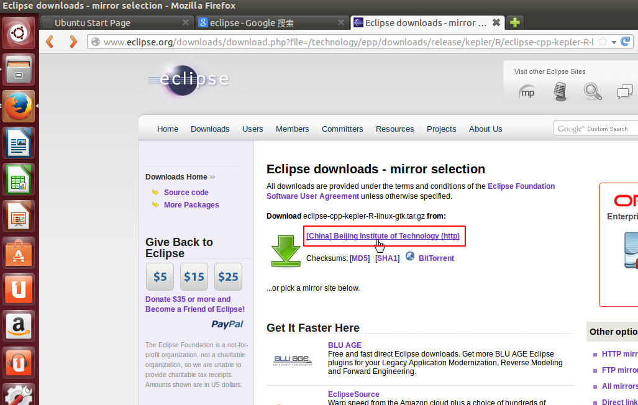Switch to eclipse - Google search tab
Screen dimensions: 638x405
(x=271, y=23)
